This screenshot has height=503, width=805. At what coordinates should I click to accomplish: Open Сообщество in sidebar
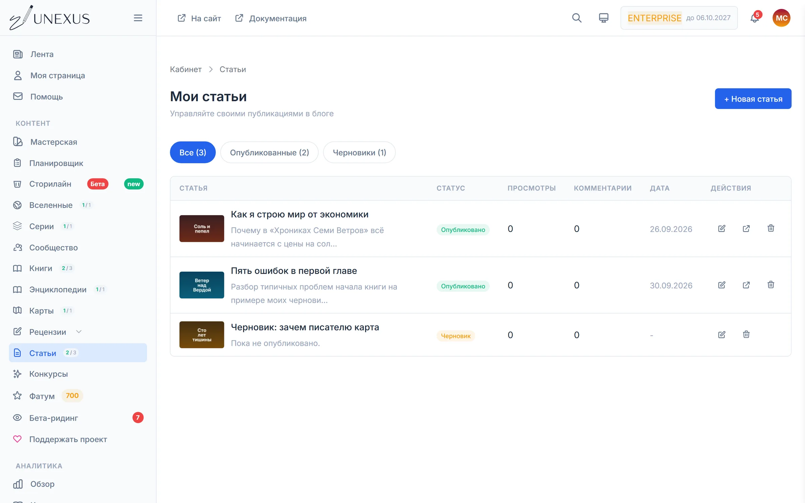[78, 247]
